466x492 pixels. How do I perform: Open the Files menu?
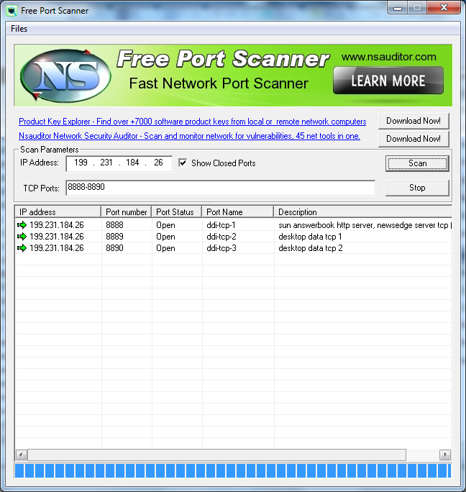tap(19, 29)
